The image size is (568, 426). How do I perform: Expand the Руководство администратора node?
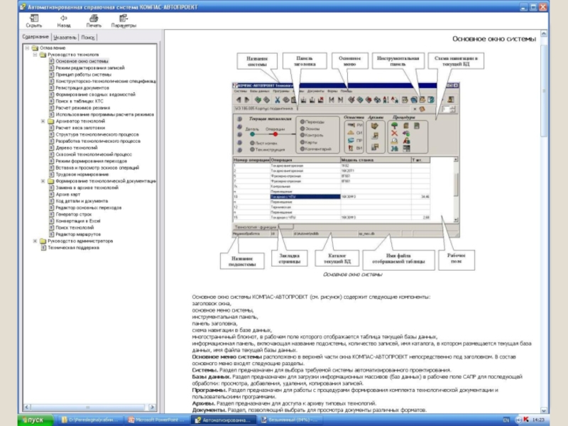35,241
